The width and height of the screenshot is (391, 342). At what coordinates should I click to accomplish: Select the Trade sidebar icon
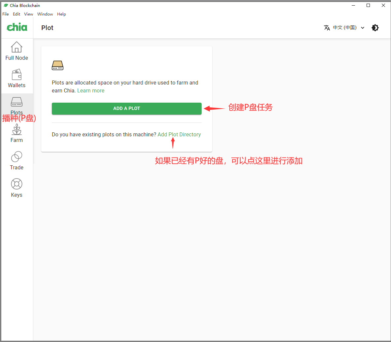point(16,160)
